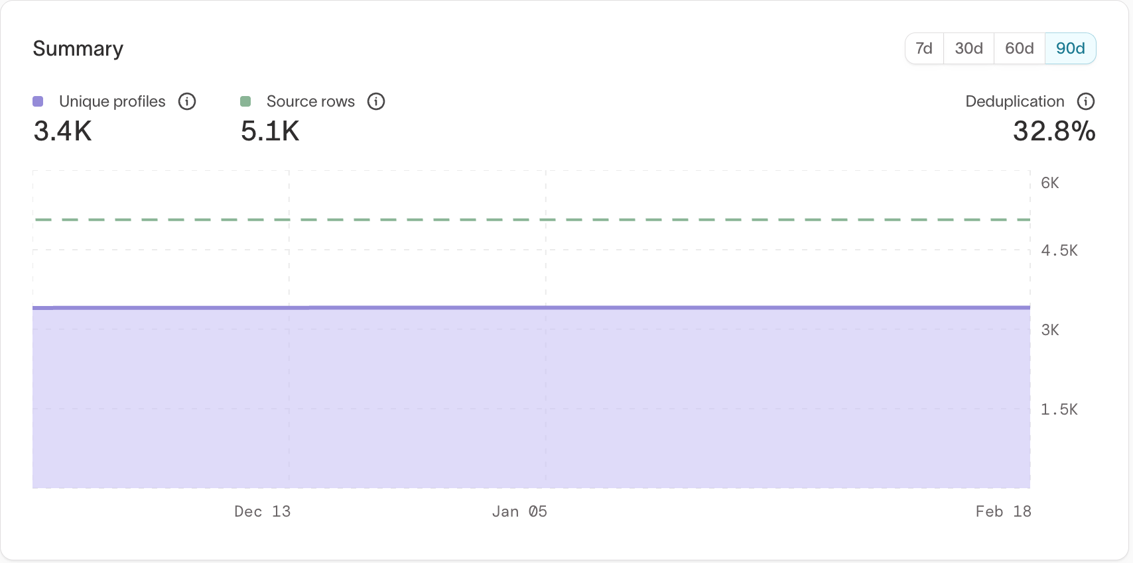Click the green Source rows legend swatch
The height and width of the screenshot is (563, 1133).
tap(245, 101)
